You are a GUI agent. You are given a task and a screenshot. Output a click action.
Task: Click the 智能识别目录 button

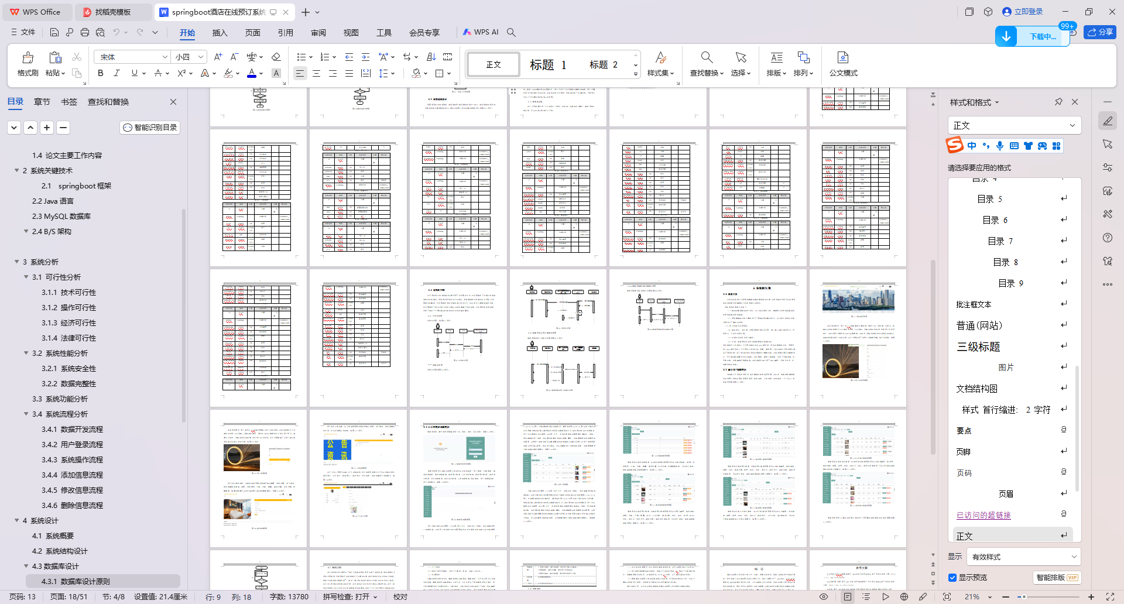point(150,127)
